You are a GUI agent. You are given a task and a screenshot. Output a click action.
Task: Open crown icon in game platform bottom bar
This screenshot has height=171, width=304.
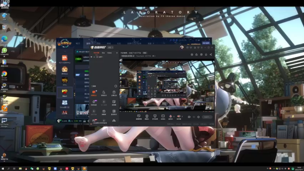[x=84, y=121]
